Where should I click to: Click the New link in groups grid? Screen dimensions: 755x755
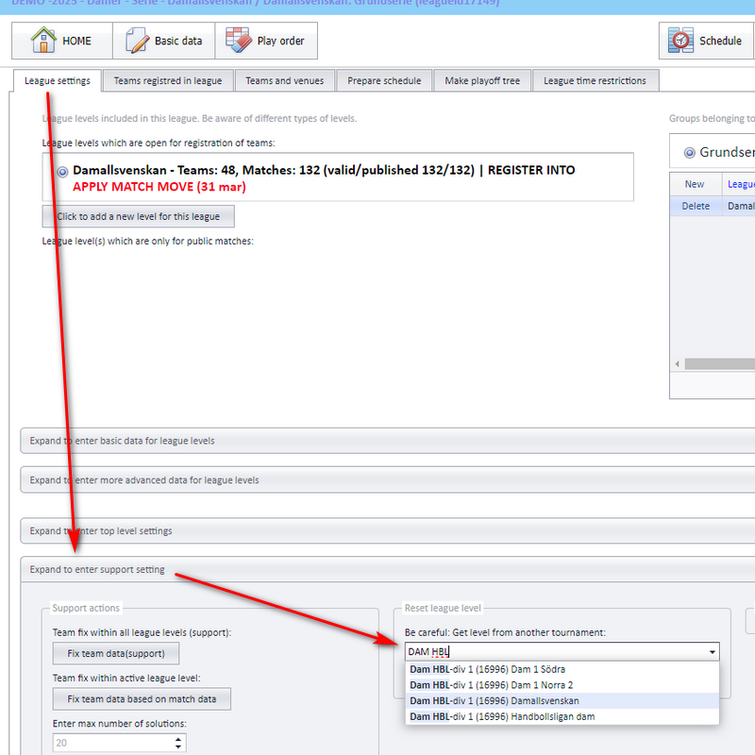695,184
